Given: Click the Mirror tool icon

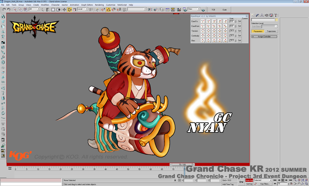Looking at the screenshot, I should 150,10.
